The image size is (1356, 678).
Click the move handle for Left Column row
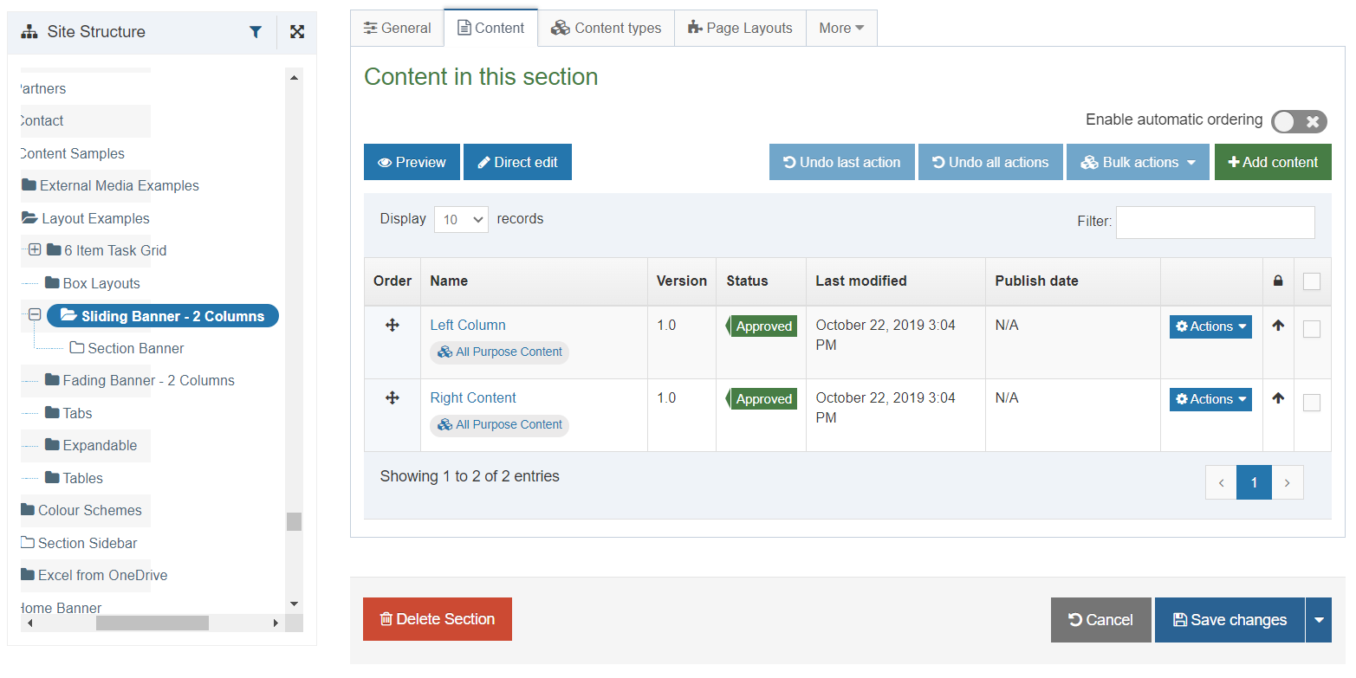click(392, 325)
